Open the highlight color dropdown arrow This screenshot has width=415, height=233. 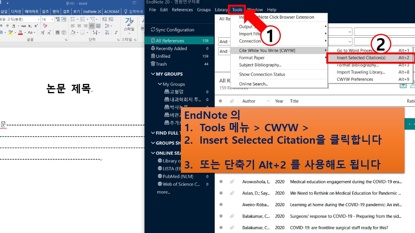pyautogui.click(x=15, y=33)
